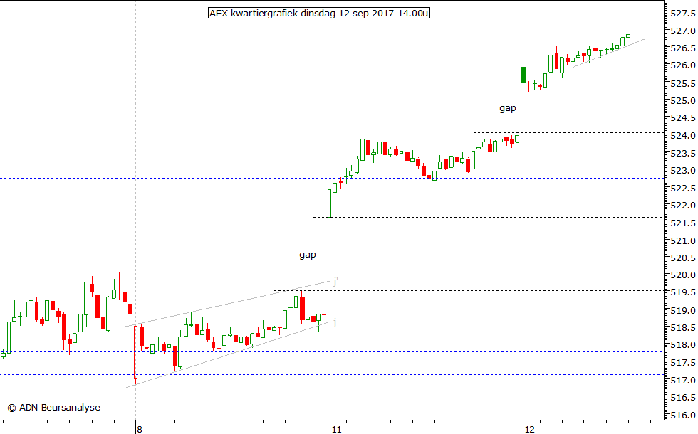The image size is (698, 434).
Task: Click the 516.0 price axis label
Action: tap(683, 416)
